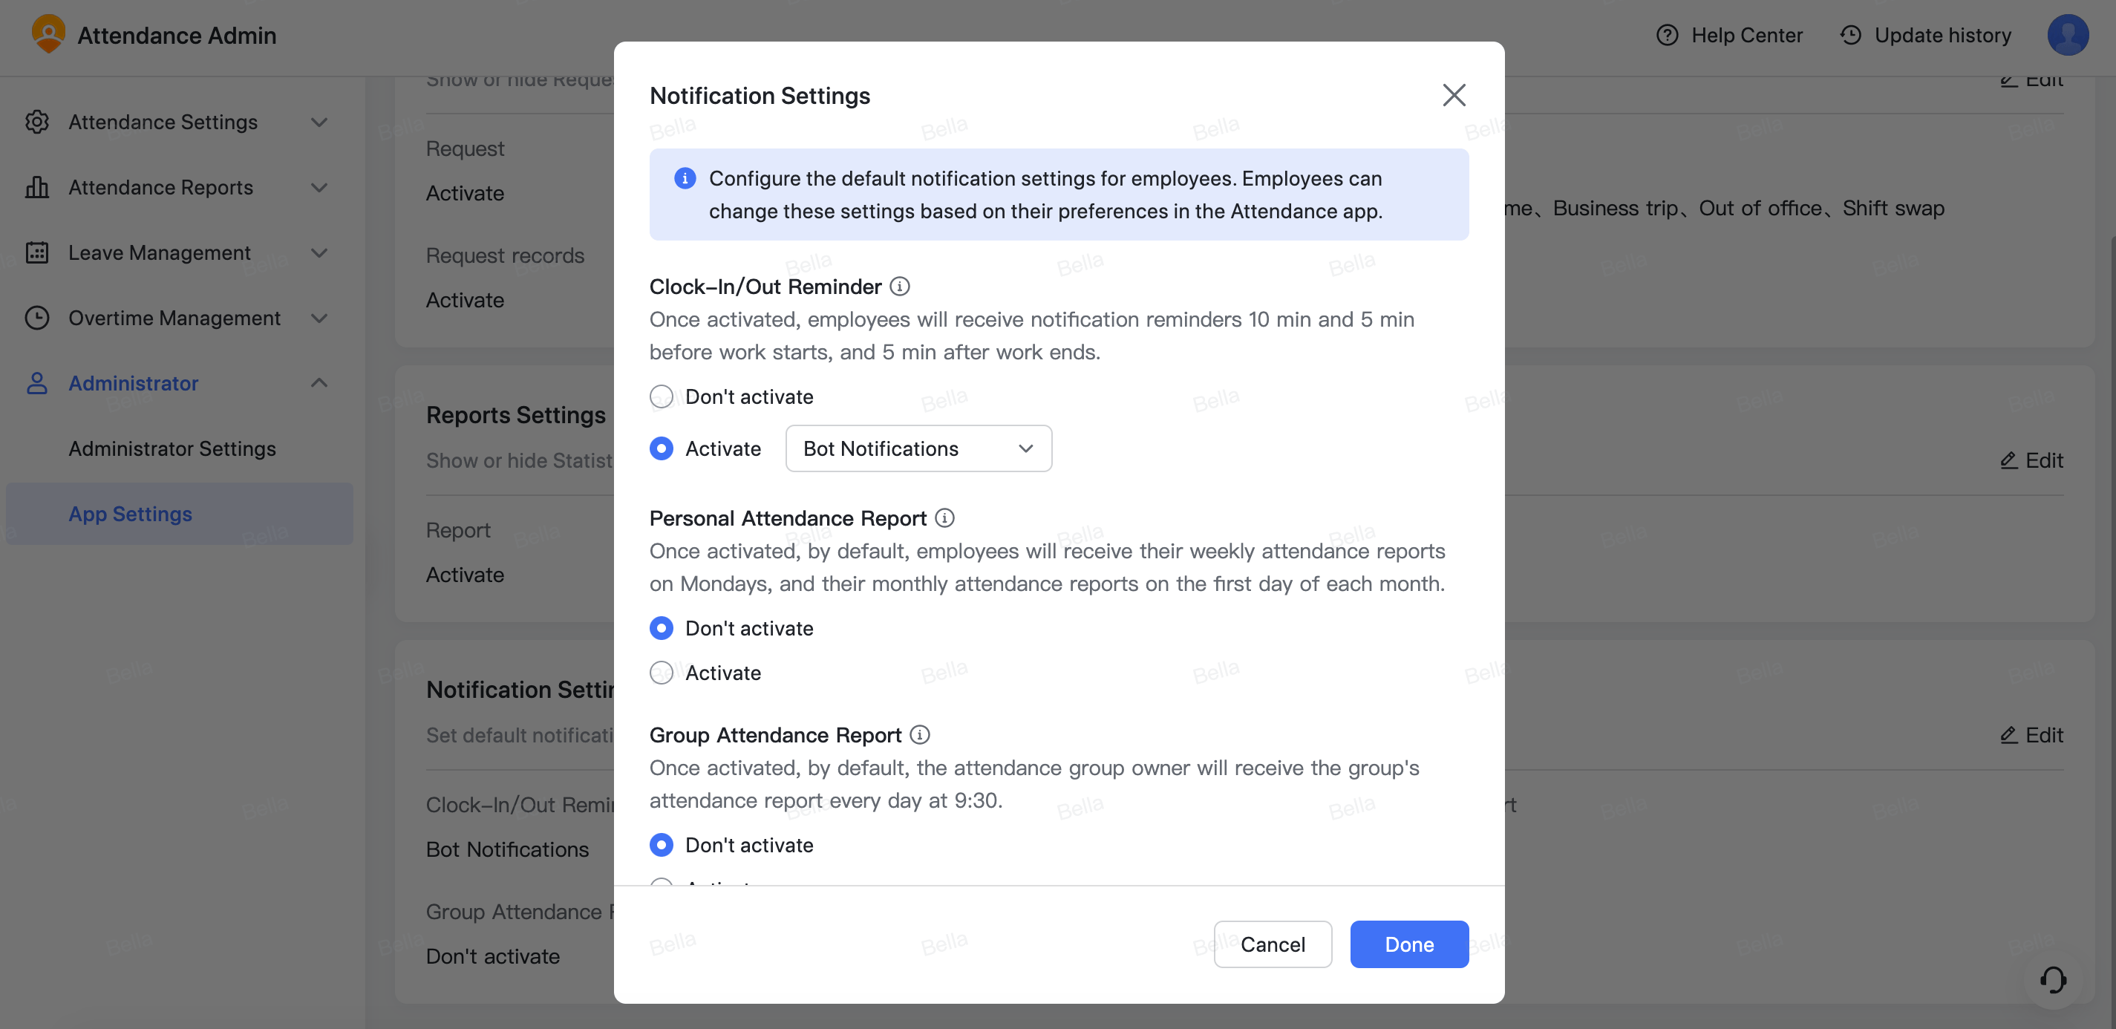Click the Attendance Settings icon
This screenshot has height=1029, width=2116.
tap(36, 121)
